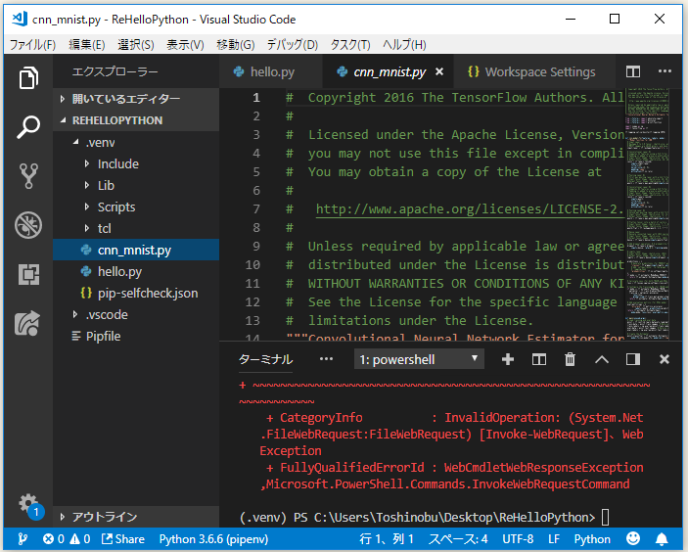Expand the アウトライン section
Image resolution: width=688 pixels, height=552 pixels.
pos(136,517)
